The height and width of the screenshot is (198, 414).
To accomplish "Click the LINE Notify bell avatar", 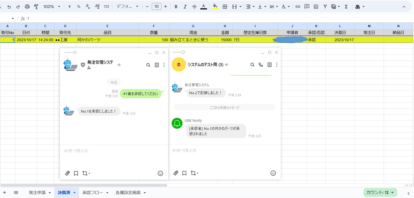I will tap(177, 123).
